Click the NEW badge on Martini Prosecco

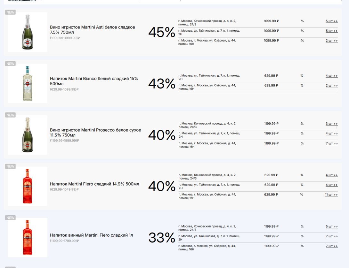click(x=11, y=115)
